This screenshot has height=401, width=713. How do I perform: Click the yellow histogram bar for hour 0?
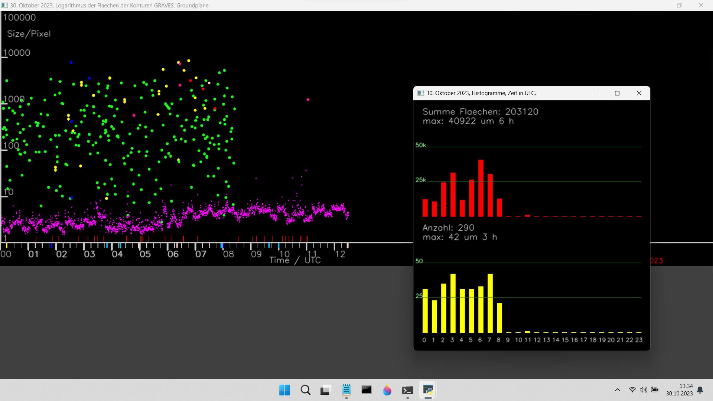[425, 311]
